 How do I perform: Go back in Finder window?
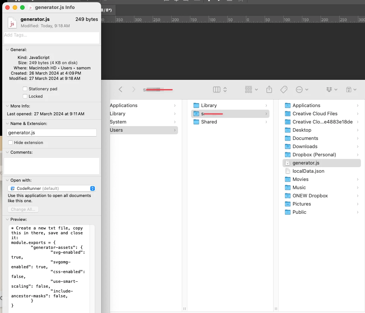(120, 90)
